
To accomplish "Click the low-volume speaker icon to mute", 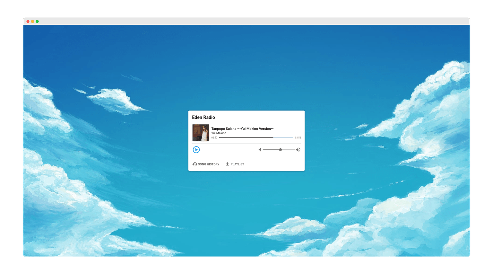I will pos(260,150).
